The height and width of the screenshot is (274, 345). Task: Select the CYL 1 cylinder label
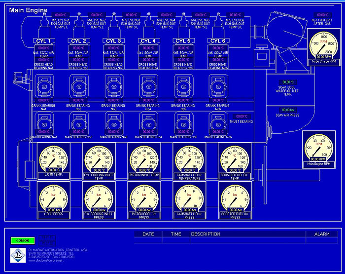pyautogui.click(x=44, y=40)
